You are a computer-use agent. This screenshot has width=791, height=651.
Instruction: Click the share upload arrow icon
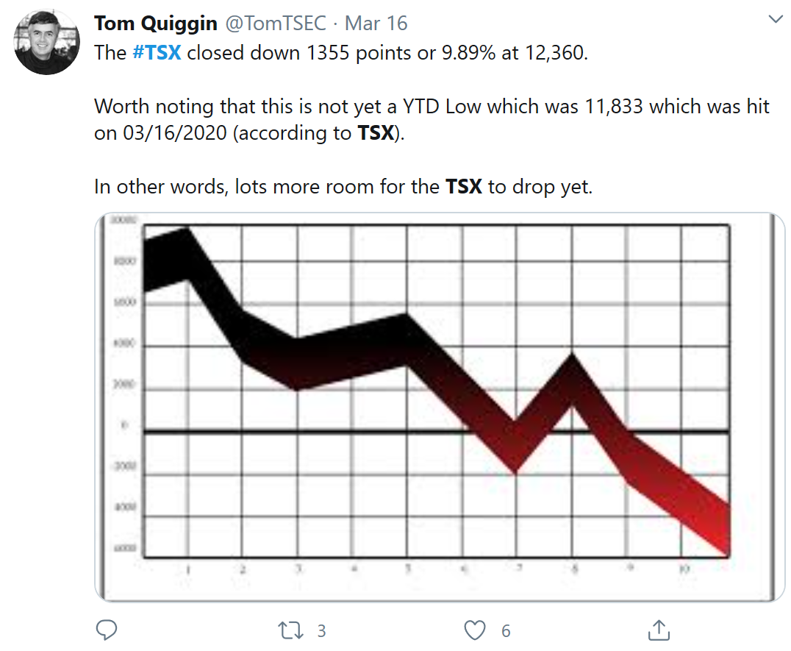point(659,630)
